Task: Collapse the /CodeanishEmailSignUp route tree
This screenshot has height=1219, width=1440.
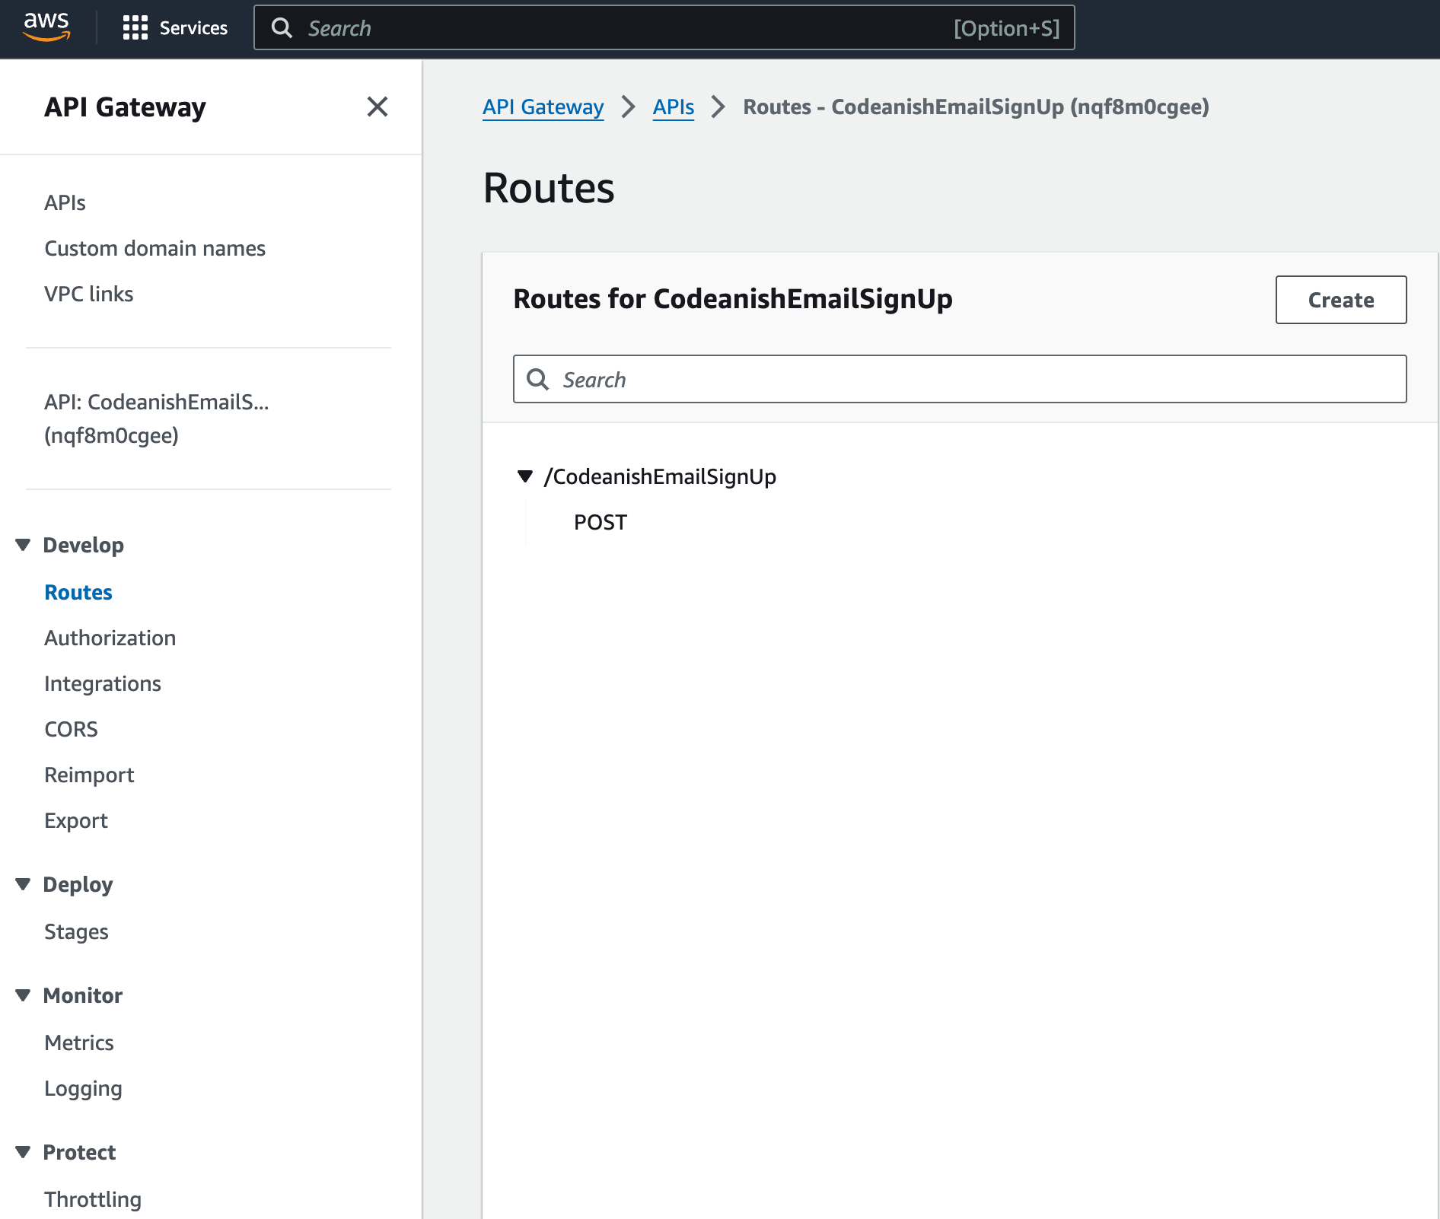Action: coord(525,476)
